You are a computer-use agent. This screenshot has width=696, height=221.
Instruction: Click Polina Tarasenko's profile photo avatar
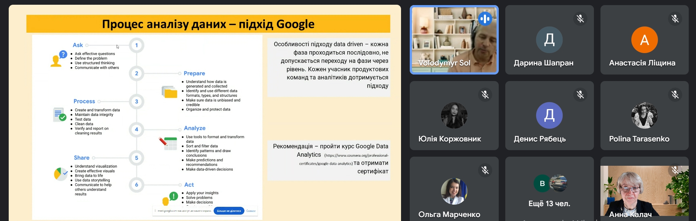click(644, 115)
